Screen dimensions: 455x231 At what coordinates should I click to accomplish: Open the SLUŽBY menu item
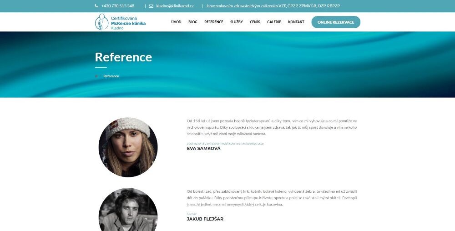point(237,22)
